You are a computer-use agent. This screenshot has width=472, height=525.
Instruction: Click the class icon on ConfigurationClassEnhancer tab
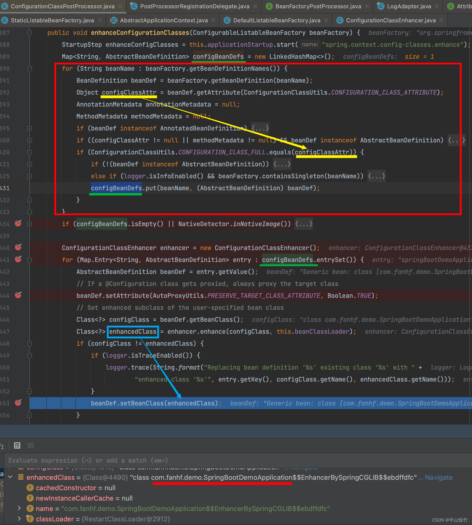(x=340, y=20)
